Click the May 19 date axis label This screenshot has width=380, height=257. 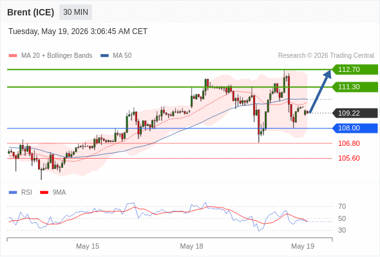point(303,246)
